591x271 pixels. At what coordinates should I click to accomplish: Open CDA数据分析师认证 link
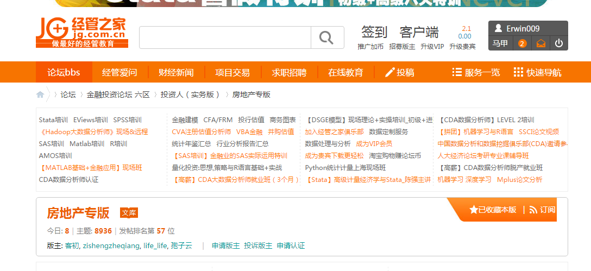click(x=68, y=179)
